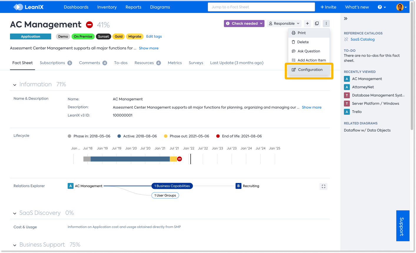Click the LeanIX logo
This screenshot has height=253, width=416.
tap(28, 7)
